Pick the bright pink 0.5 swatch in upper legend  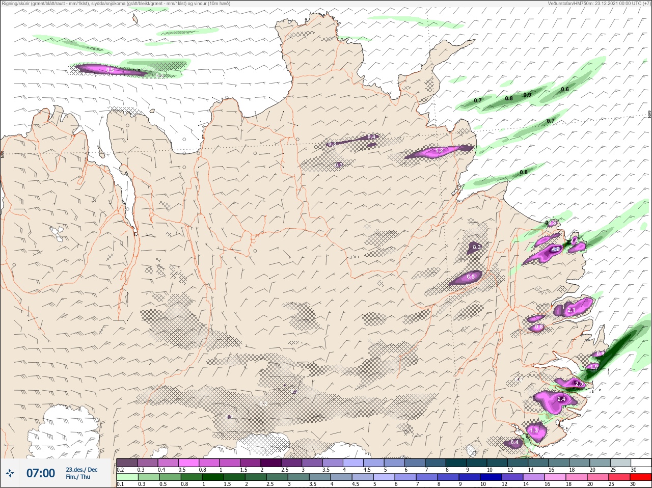(188, 463)
